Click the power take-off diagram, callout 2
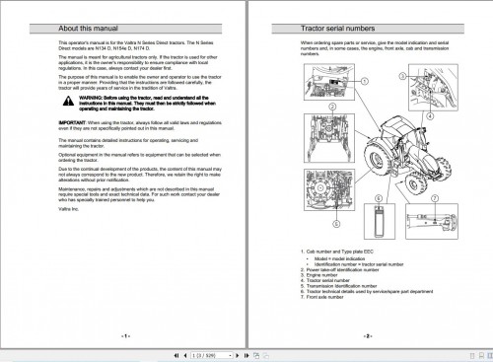 (329, 138)
